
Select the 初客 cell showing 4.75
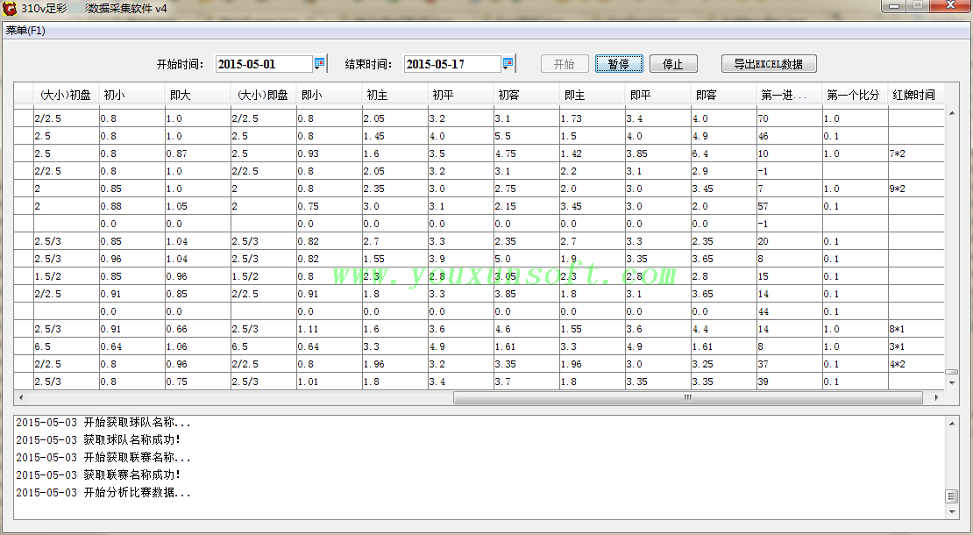coord(527,153)
